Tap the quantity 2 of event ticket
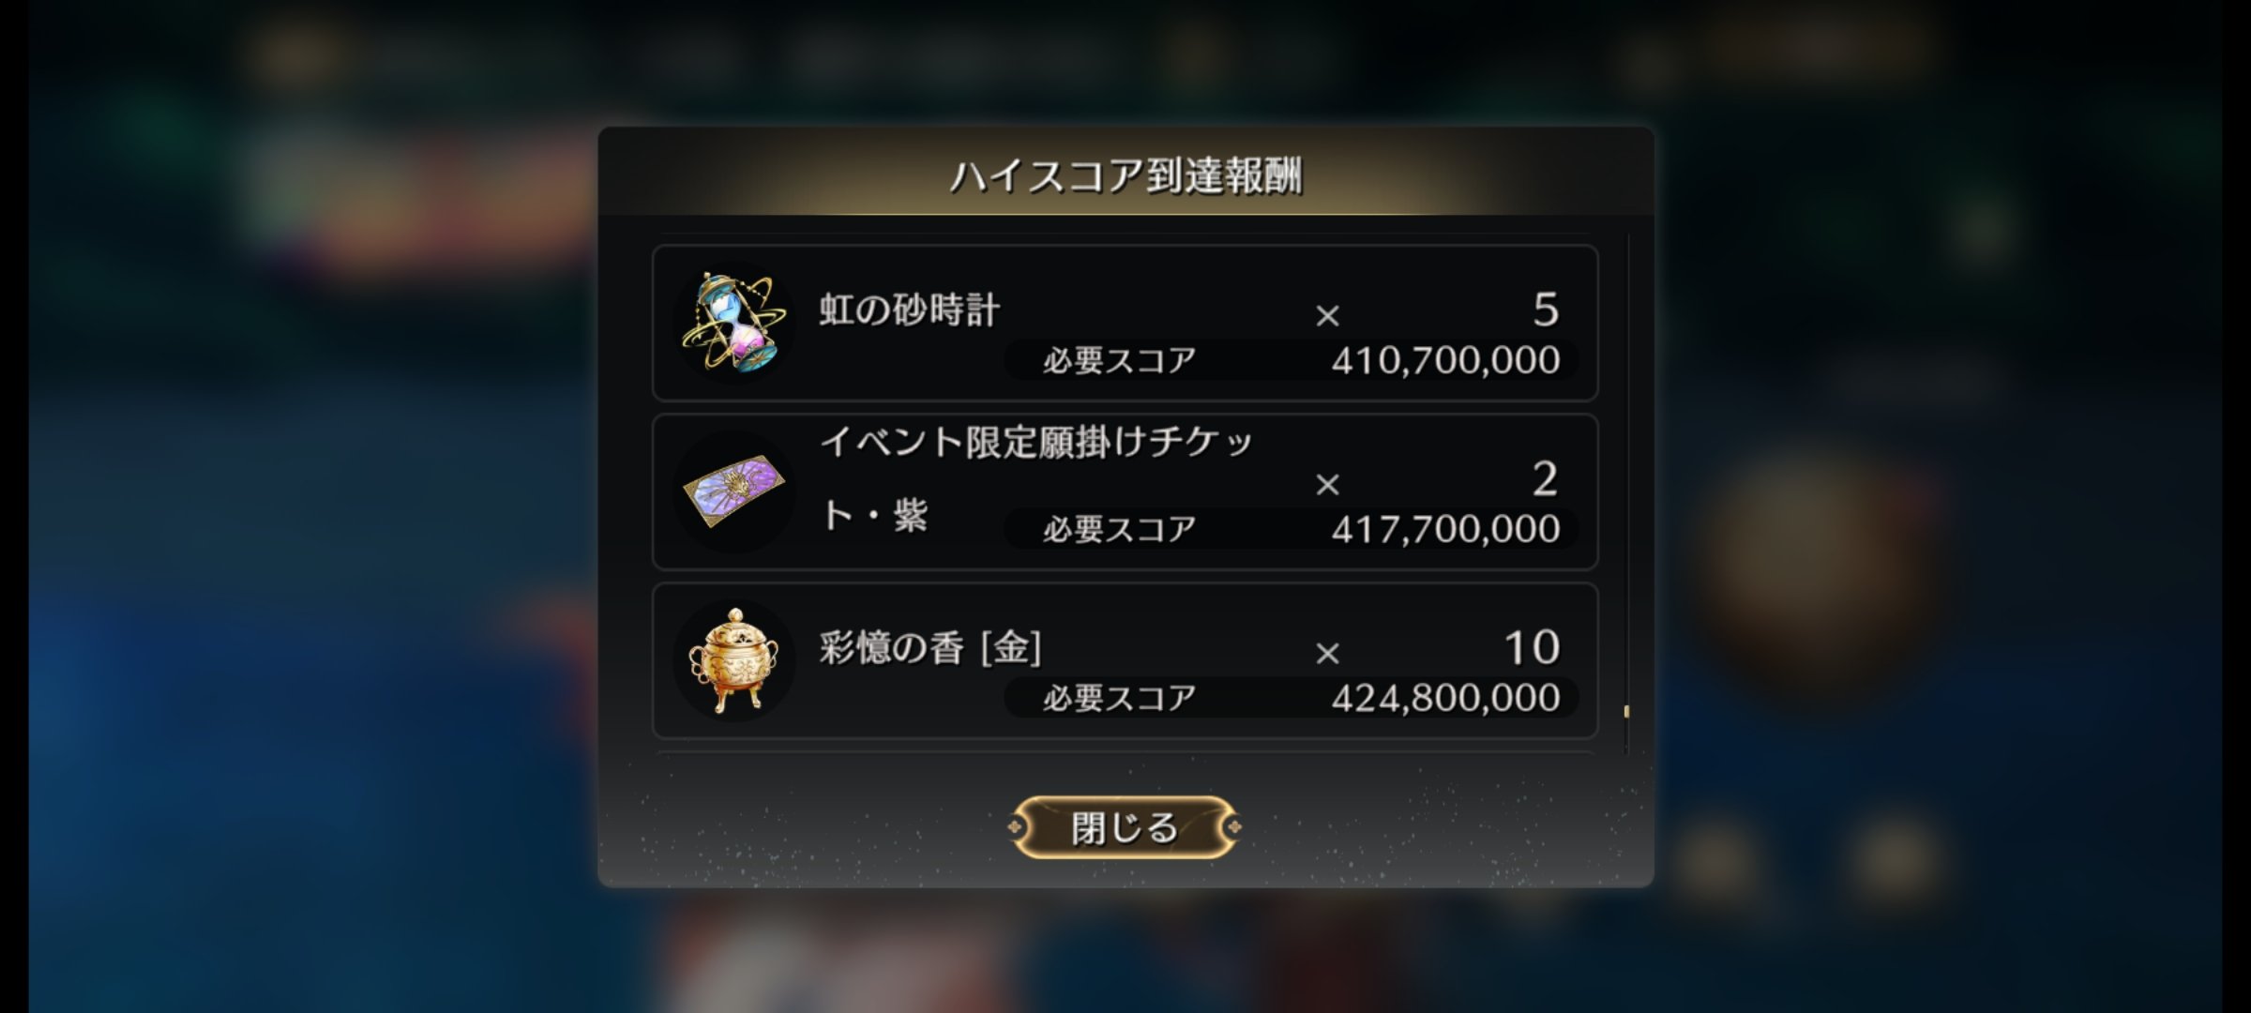Viewport: 2251px width, 1013px height. (1545, 478)
